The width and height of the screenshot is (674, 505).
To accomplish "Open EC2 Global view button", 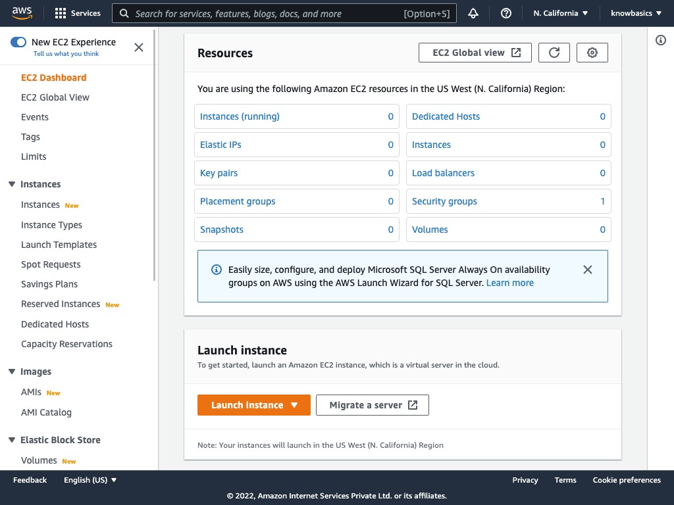I will pyautogui.click(x=475, y=53).
